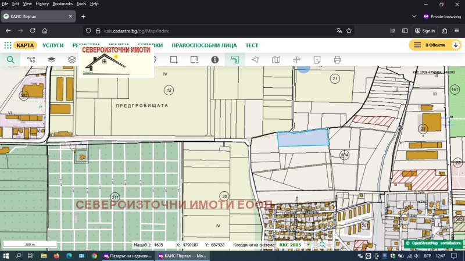The image size is (465, 261).
Task: Click the Sign in button
Action: [424, 31]
